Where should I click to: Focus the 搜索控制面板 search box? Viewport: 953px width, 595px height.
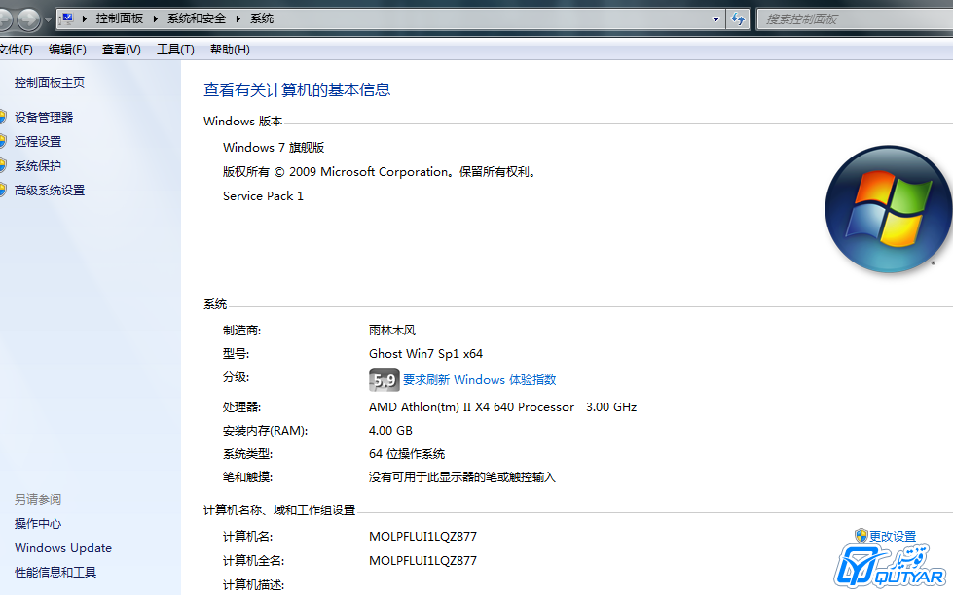[x=855, y=19]
